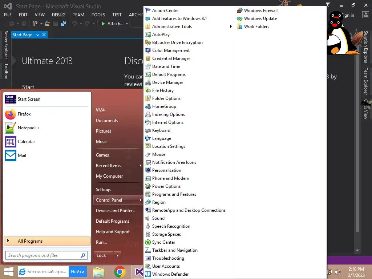The width and height of the screenshot is (372, 279).
Task: Click the Date and Time clock icon
Action: pos(148,66)
